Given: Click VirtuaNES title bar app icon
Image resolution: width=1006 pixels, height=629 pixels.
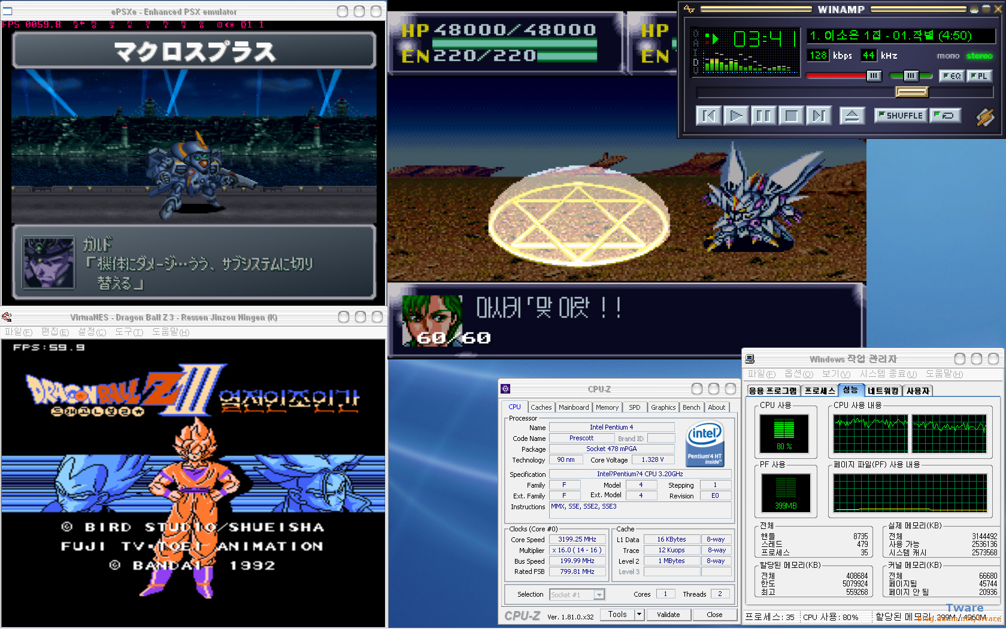Looking at the screenshot, I should tap(7, 317).
